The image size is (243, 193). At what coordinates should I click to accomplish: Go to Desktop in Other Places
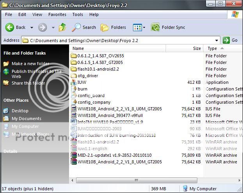click(20, 111)
